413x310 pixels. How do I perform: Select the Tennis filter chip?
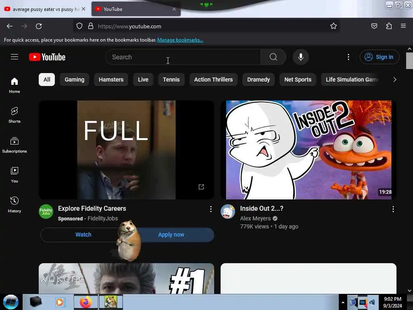pos(171,80)
